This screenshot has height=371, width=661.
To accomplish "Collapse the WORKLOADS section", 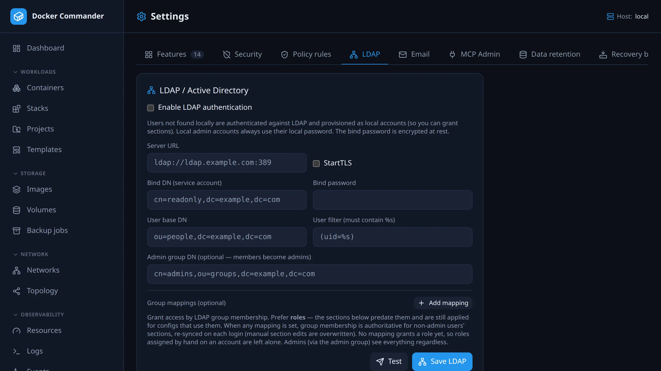I will coord(34,72).
